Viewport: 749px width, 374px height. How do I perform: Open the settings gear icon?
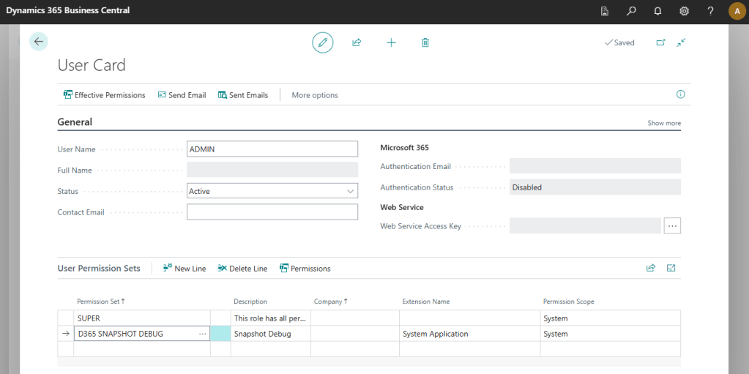tap(684, 11)
